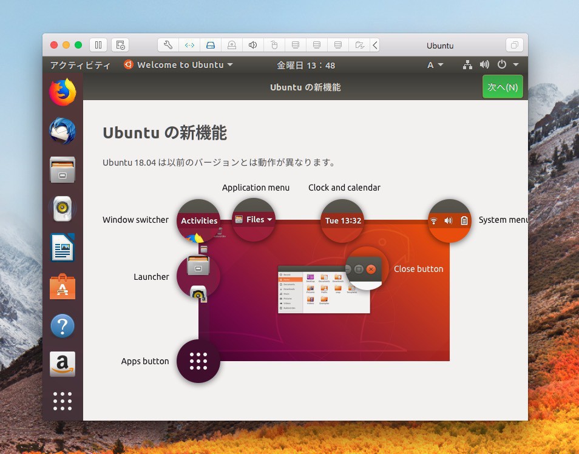Click the VM sound speaker toolbar icon
Viewport: 579px width, 454px height.
click(252, 45)
